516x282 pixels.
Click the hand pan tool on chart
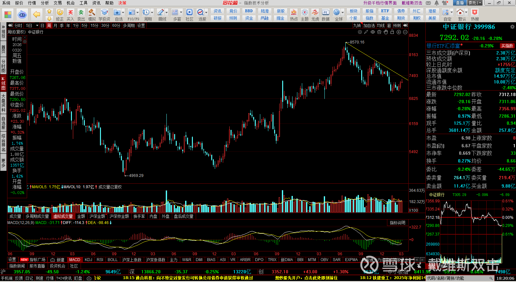click(386, 32)
